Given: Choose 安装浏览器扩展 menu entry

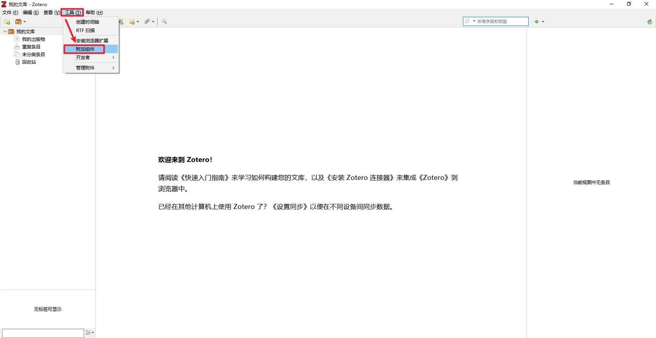Looking at the screenshot, I should click(x=91, y=40).
